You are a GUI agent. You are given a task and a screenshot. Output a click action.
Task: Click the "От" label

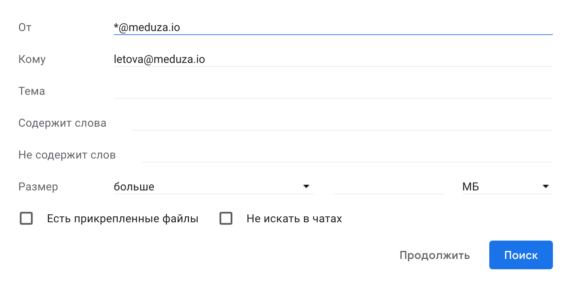(25, 27)
